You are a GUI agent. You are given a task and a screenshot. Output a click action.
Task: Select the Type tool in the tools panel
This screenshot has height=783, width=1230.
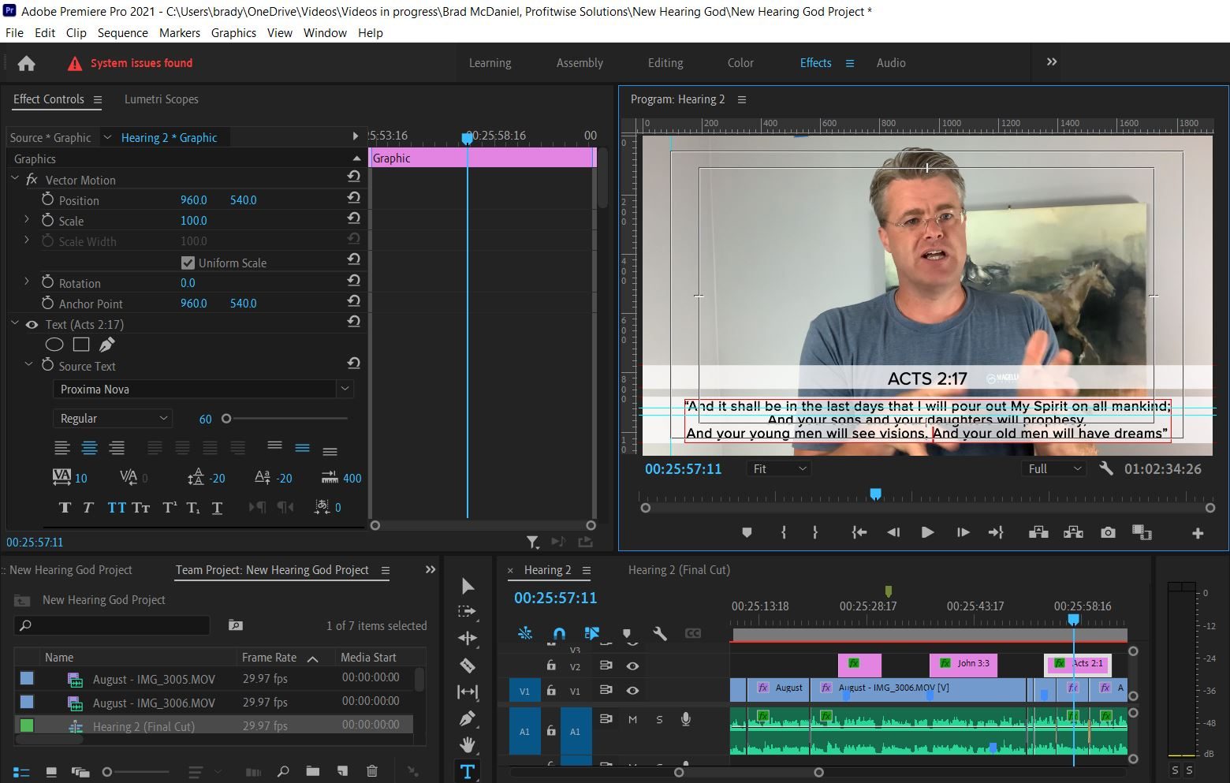coord(468,771)
